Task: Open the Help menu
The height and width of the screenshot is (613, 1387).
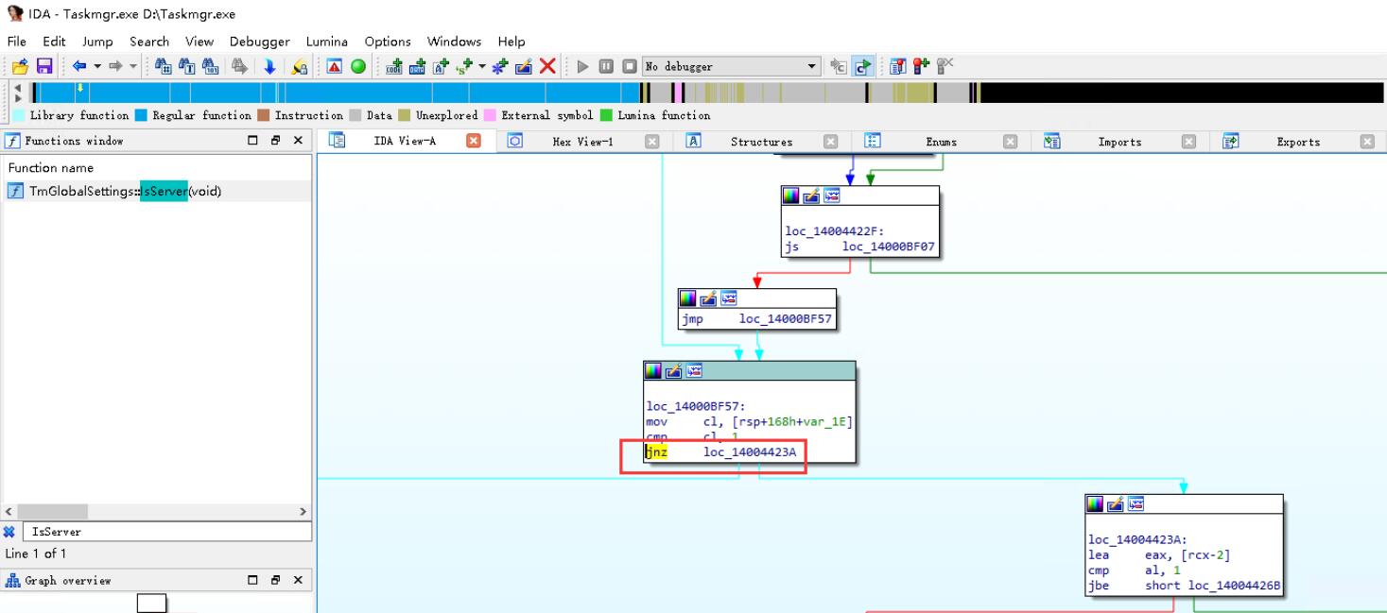Action: pos(511,42)
